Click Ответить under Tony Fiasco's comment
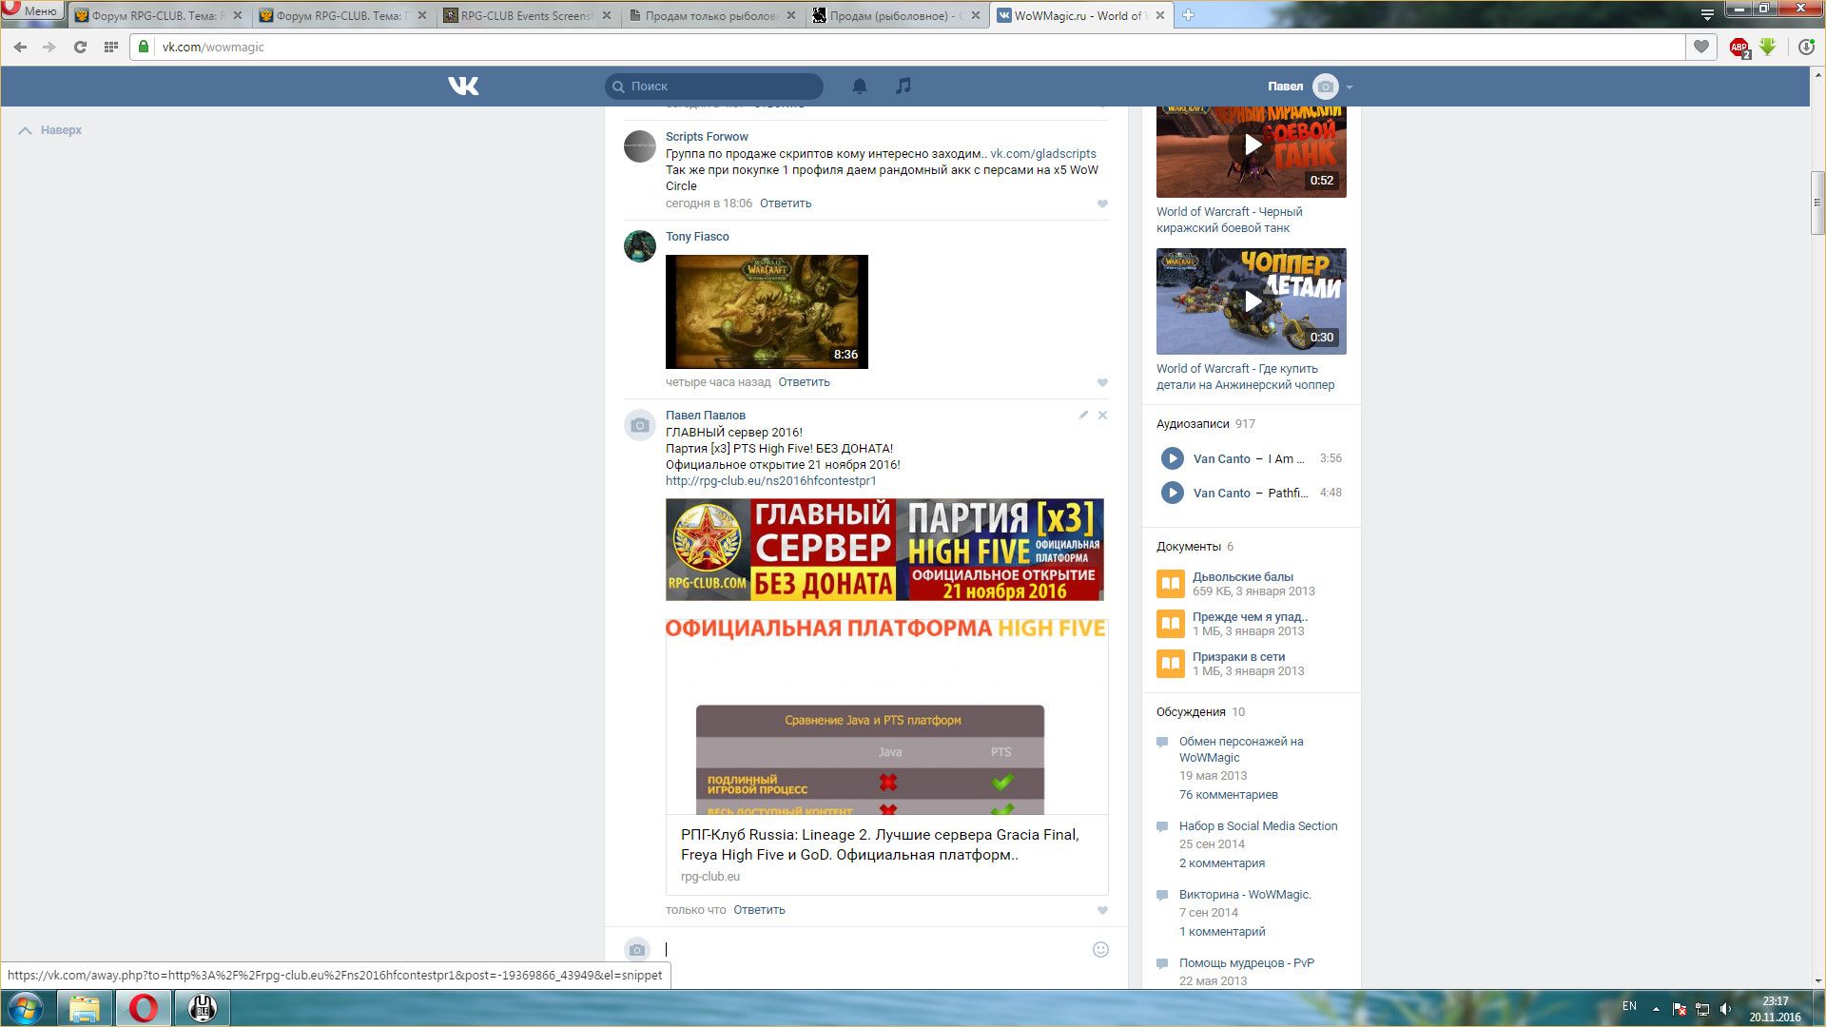The height and width of the screenshot is (1027, 1826). tap(804, 382)
